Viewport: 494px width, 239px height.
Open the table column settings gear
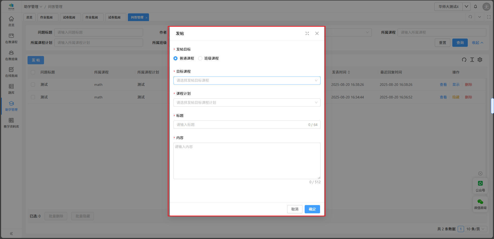[480, 60]
